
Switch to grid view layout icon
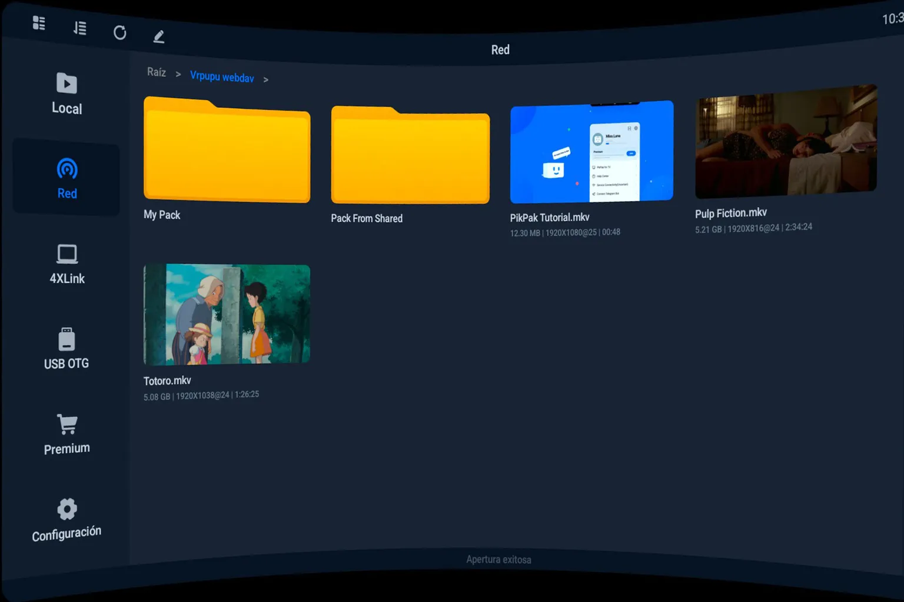(39, 23)
